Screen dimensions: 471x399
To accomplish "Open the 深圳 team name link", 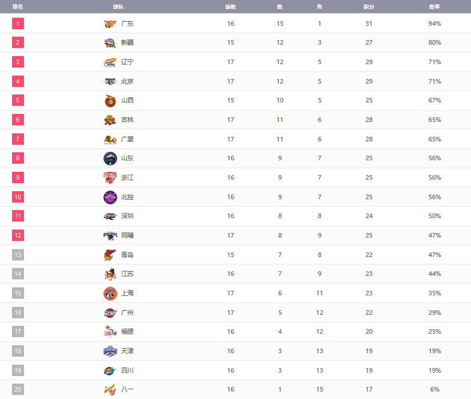I will [x=127, y=216].
